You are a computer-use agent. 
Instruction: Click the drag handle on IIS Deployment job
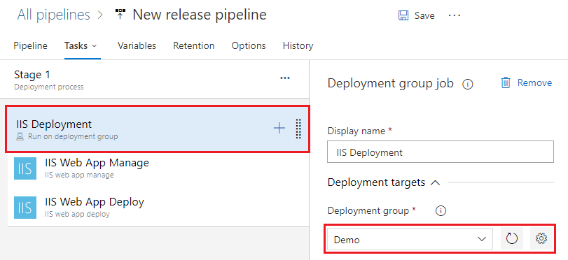[298, 129]
